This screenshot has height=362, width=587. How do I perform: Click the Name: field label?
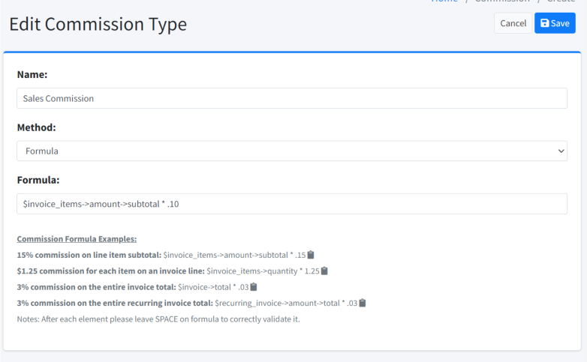coord(32,75)
